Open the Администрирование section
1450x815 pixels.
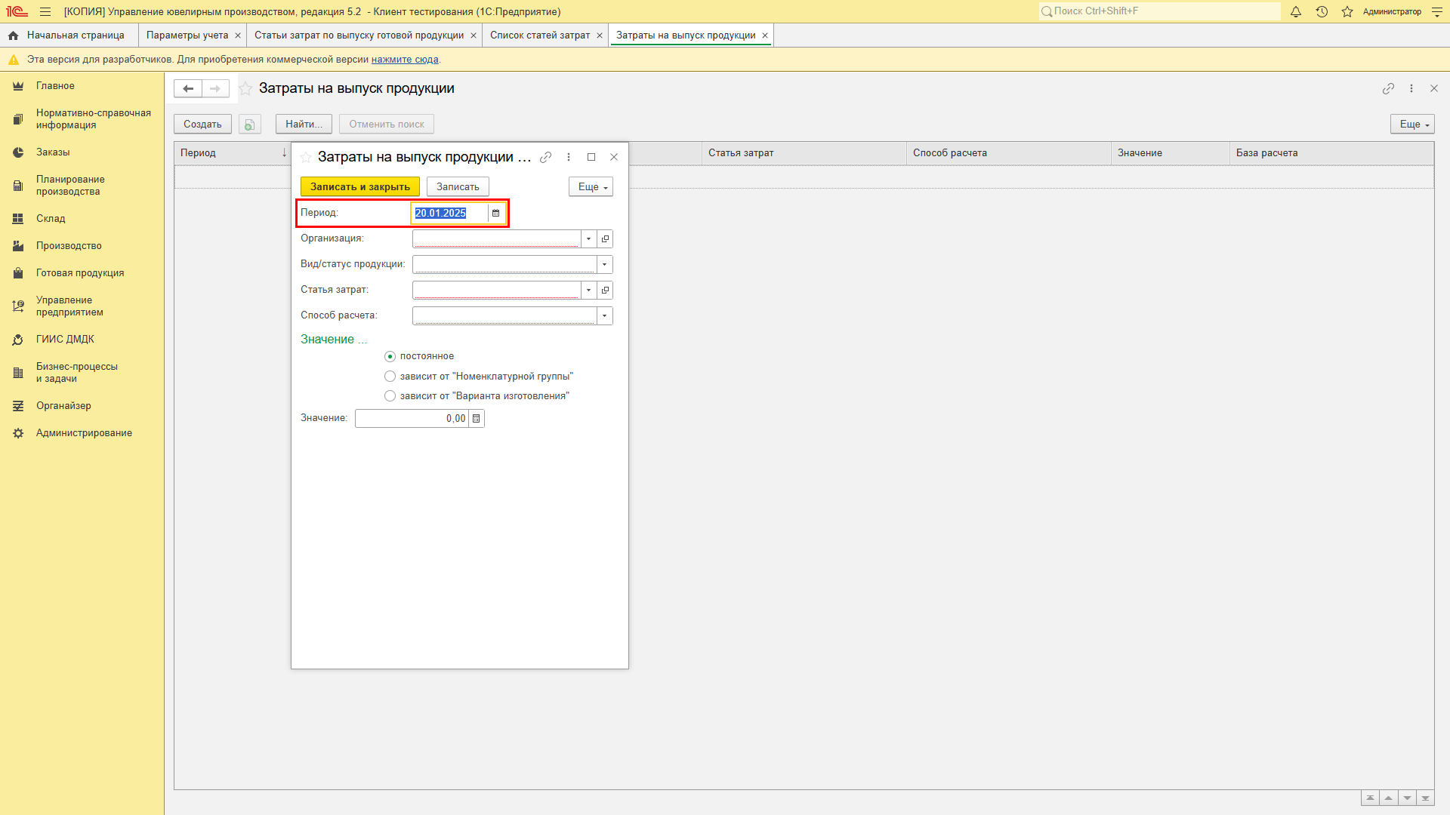click(82, 433)
